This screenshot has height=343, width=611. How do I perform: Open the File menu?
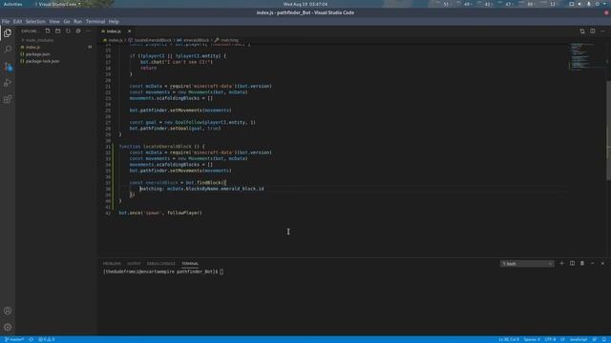(6, 21)
